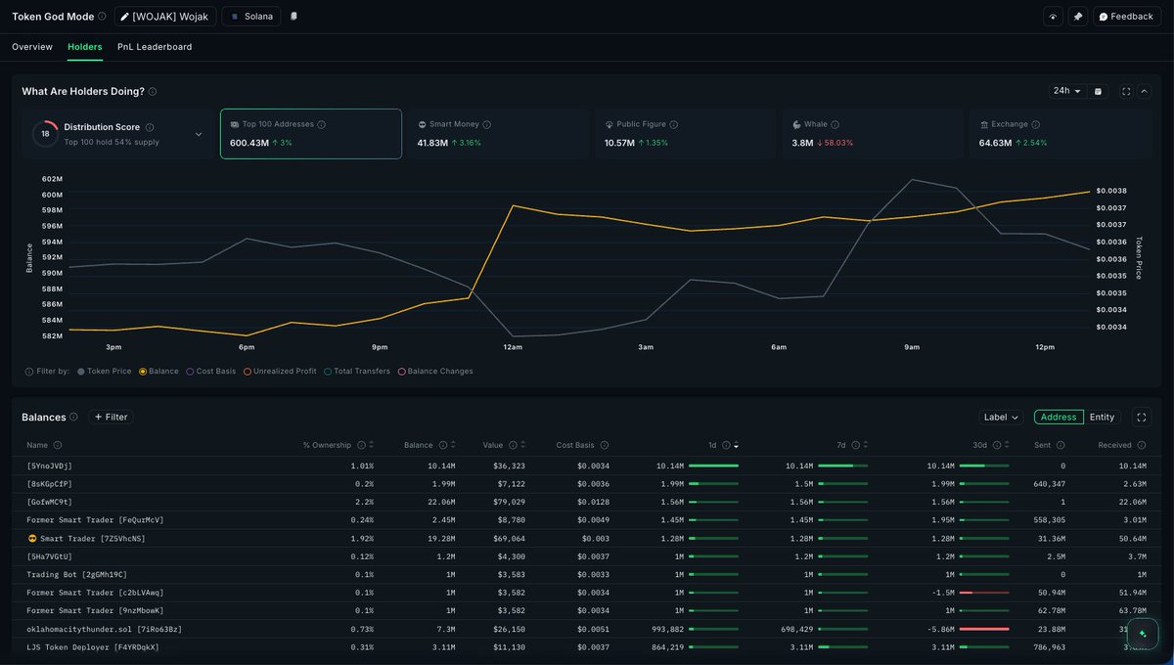Show Sent column info tooltip
1174x665 pixels.
[x=1062, y=445]
